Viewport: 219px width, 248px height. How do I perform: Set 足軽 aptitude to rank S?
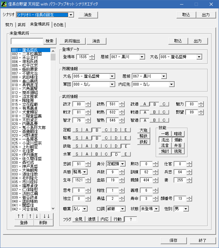tap(77, 130)
